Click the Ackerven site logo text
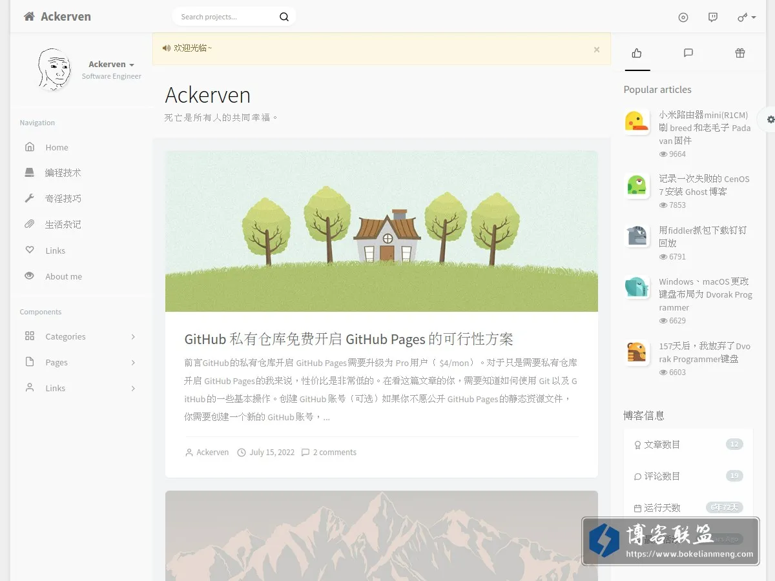 [x=66, y=17]
